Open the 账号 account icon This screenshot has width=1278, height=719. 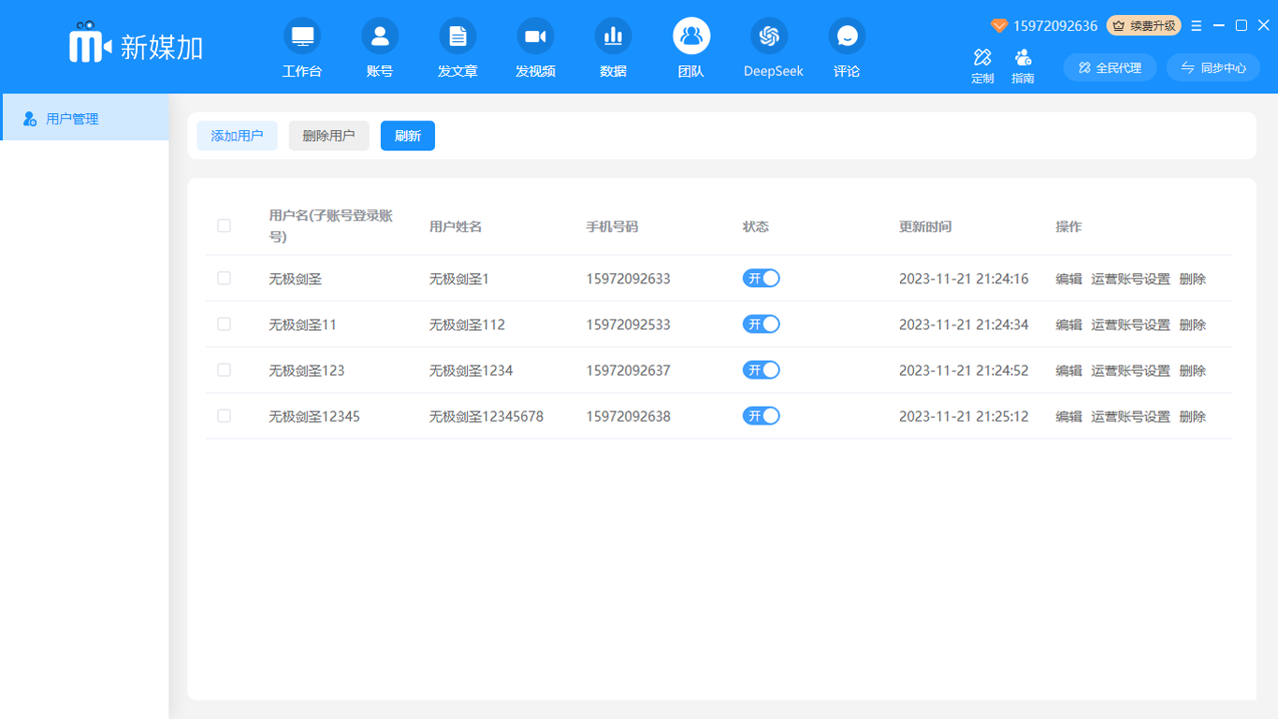pos(380,37)
